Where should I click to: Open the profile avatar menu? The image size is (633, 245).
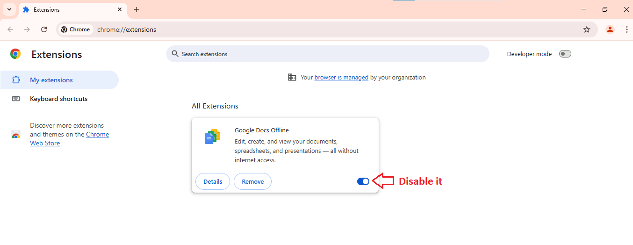pyautogui.click(x=610, y=29)
